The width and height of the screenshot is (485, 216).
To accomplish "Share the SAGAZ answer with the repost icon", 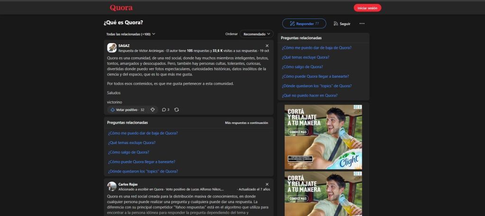I will [177, 109].
